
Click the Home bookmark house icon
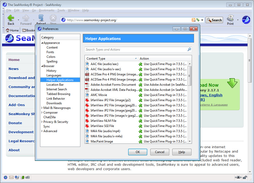pos(7,30)
